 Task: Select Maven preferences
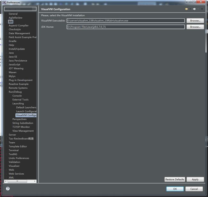[x=12, y=72]
